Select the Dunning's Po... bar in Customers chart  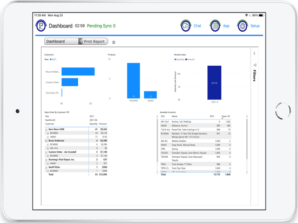62,93
